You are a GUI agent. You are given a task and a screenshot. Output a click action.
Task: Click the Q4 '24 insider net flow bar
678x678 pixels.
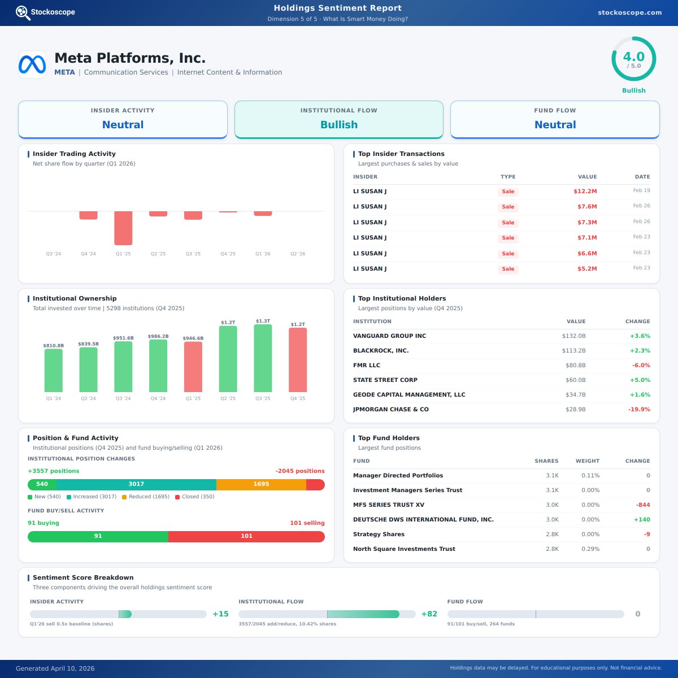coord(88,215)
